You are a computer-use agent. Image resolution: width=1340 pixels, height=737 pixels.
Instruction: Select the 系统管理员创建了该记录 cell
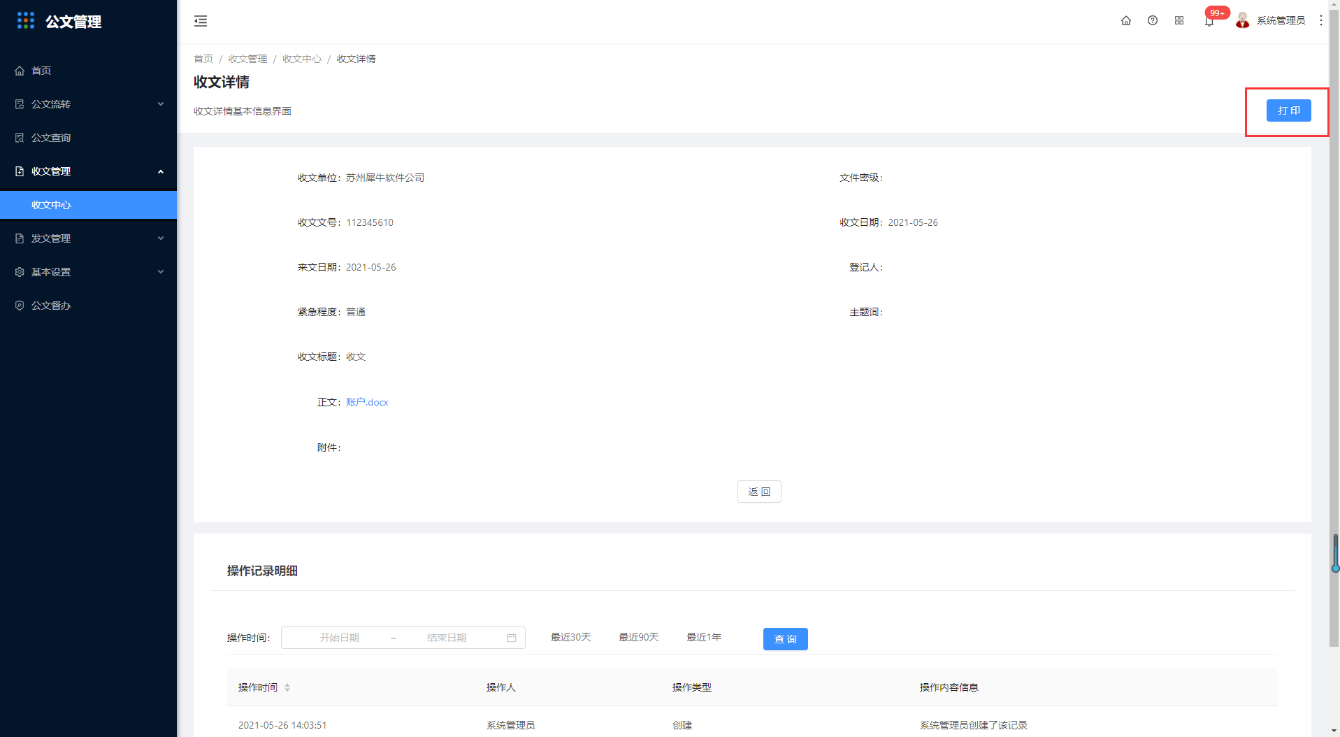tap(974, 725)
